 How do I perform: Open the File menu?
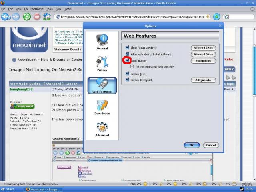(3, 9)
